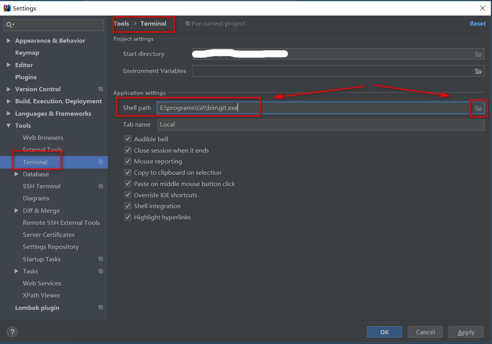The height and width of the screenshot is (344, 492).
Task: Close the Settings dialog window
Action: (x=482, y=8)
